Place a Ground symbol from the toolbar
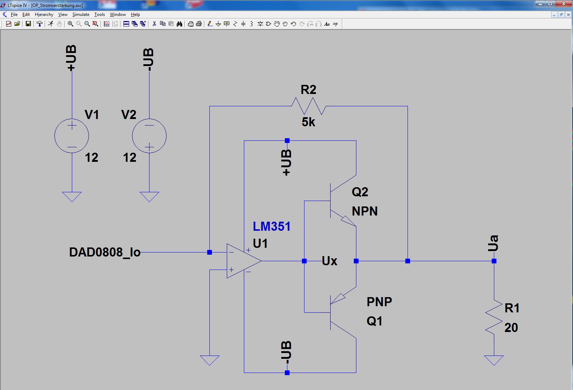The height and width of the screenshot is (390, 573). click(x=218, y=24)
